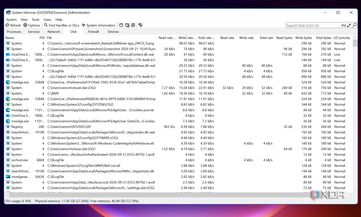Toggle case-sensitive search (Aa)
Image resolution: width=361 pixels, height=217 pixels.
coord(343,25)
